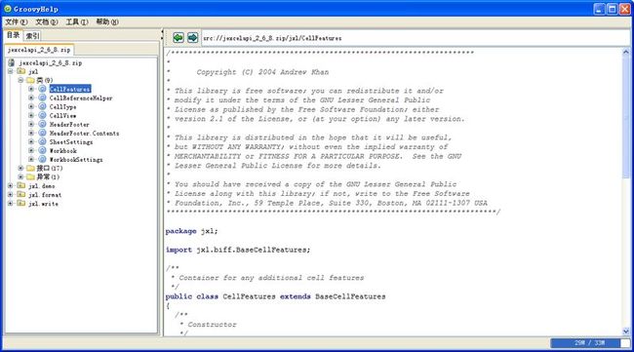634x352 pixels.
Task: Click the CellType class icon
Action: pos(42,106)
